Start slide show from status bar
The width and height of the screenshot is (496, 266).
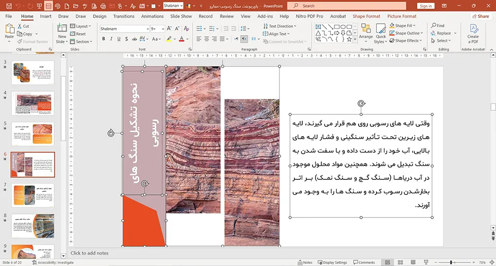426,262
